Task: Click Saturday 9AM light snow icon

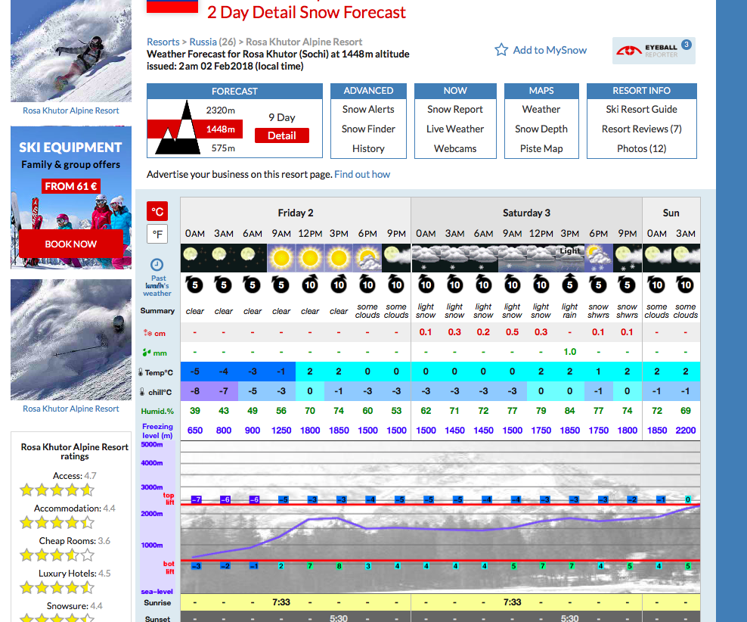Action: [512, 258]
